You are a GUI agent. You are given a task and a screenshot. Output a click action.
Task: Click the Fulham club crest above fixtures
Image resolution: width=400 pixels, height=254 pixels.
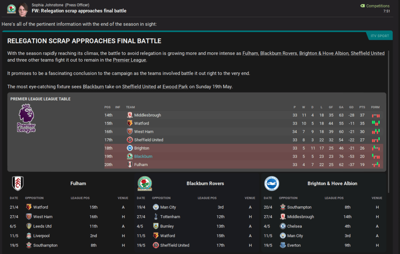point(18,183)
